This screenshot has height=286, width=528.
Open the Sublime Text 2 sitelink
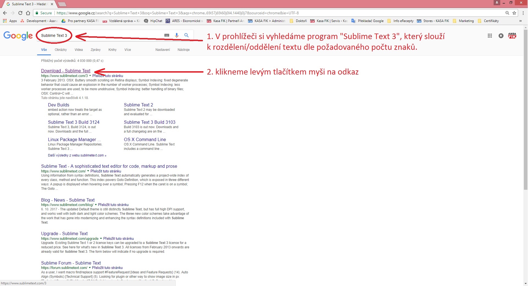click(x=138, y=105)
